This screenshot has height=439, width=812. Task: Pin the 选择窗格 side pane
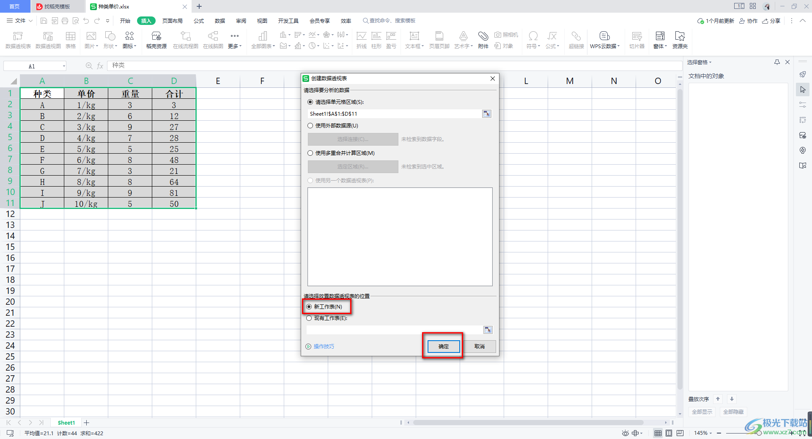(777, 62)
